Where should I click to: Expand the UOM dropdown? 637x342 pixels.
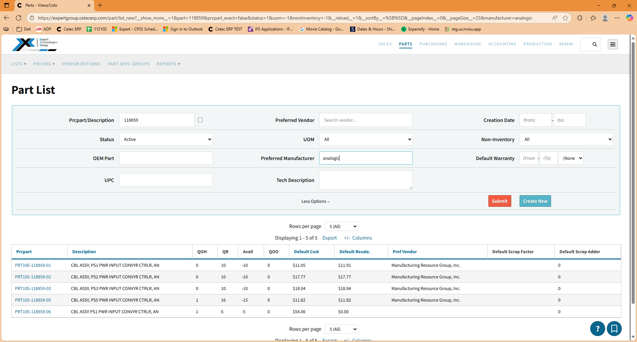366,139
